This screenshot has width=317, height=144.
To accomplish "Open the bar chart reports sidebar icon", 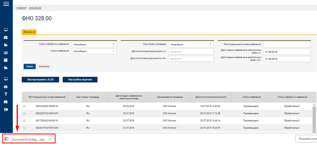I will (x=6, y=53).
